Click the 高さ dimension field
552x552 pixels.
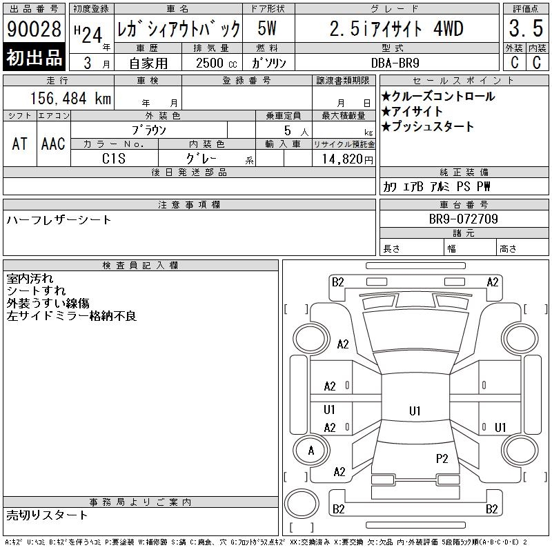[x=522, y=248]
